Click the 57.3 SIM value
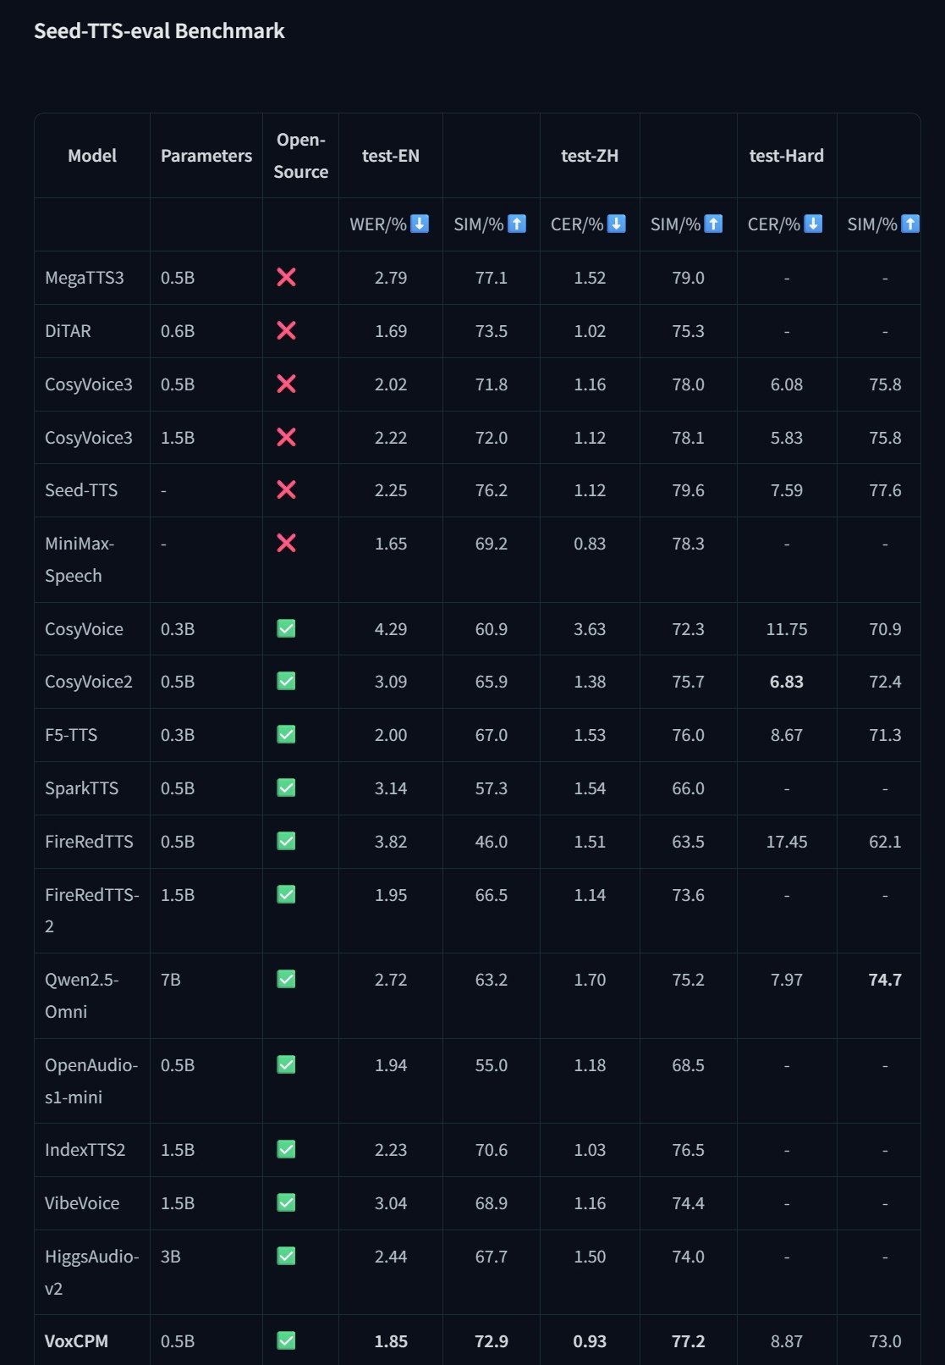This screenshot has width=945, height=1365. click(x=492, y=788)
